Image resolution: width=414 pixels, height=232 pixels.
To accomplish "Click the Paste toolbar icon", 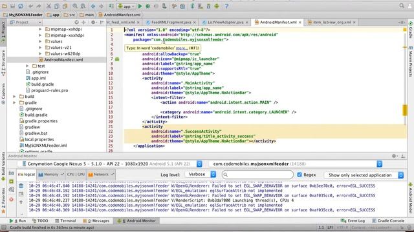I will pos(65,6).
